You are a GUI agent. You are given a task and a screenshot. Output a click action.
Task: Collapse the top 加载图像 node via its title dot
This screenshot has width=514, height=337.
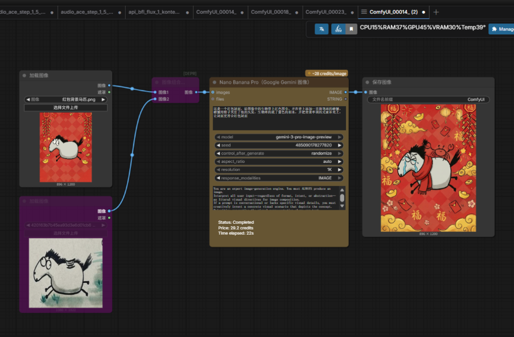tap(24, 75)
